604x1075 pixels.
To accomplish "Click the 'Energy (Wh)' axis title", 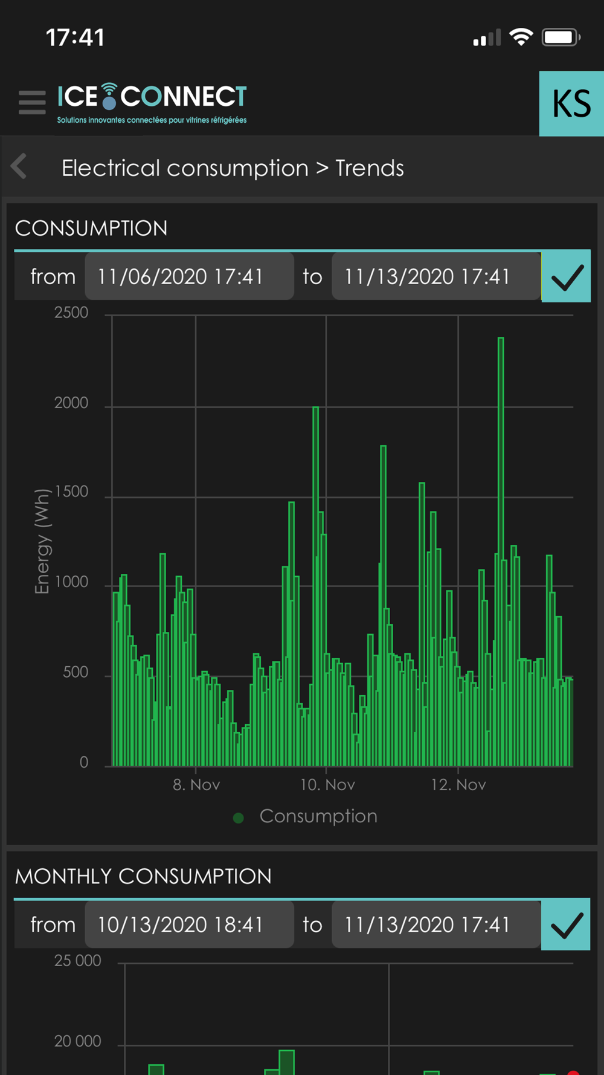I will [x=42, y=542].
